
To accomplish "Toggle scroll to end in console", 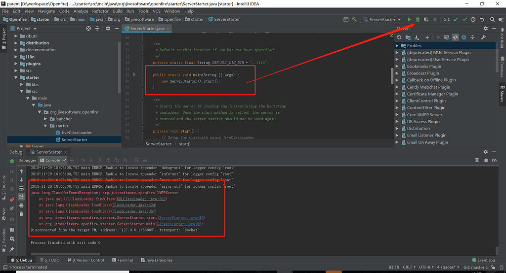I will click(21, 197).
